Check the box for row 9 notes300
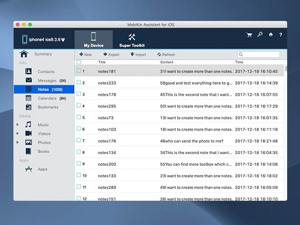 [79, 164]
